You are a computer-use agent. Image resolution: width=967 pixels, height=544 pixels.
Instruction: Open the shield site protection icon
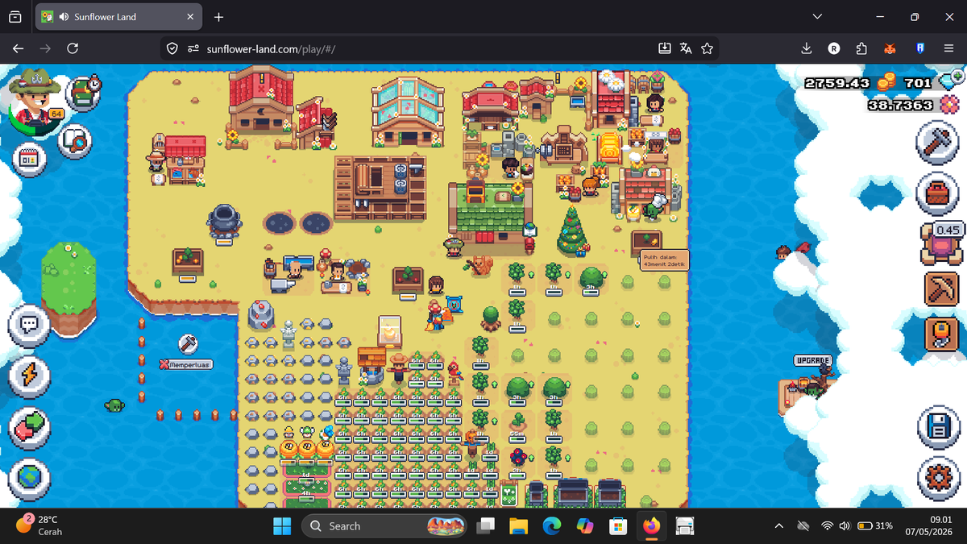(x=172, y=49)
